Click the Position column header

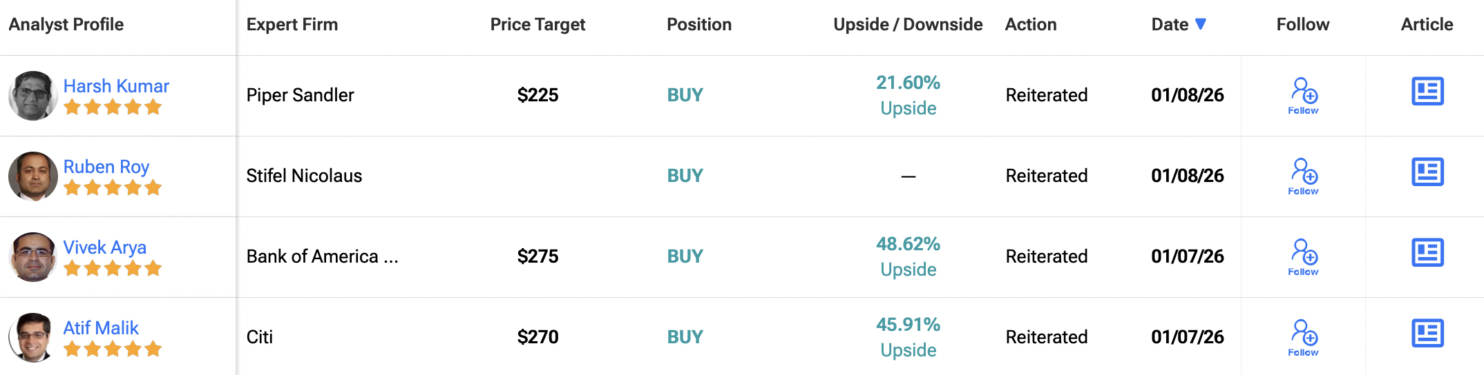coord(698,25)
